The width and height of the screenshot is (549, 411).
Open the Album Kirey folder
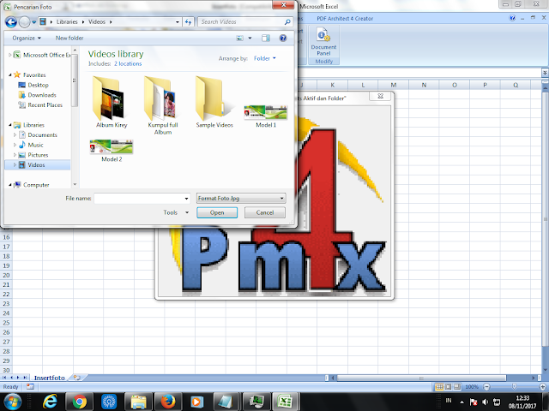click(x=112, y=102)
